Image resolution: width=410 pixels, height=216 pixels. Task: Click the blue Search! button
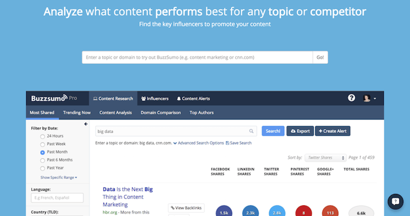coord(273,131)
